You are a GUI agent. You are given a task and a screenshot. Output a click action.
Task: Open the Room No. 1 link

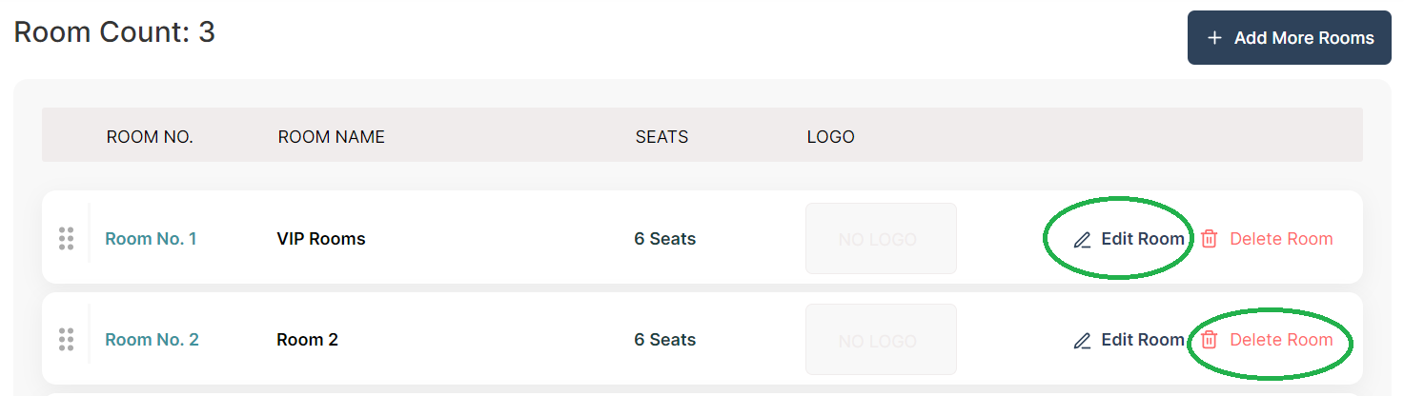point(151,239)
